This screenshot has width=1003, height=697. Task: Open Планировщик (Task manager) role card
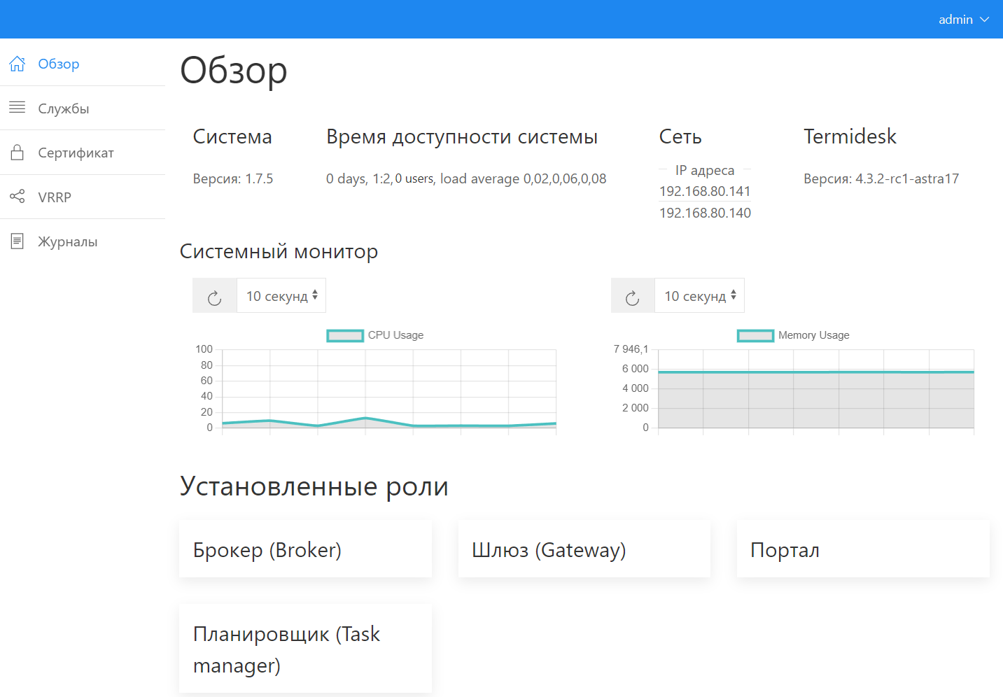[x=305, y=649]
